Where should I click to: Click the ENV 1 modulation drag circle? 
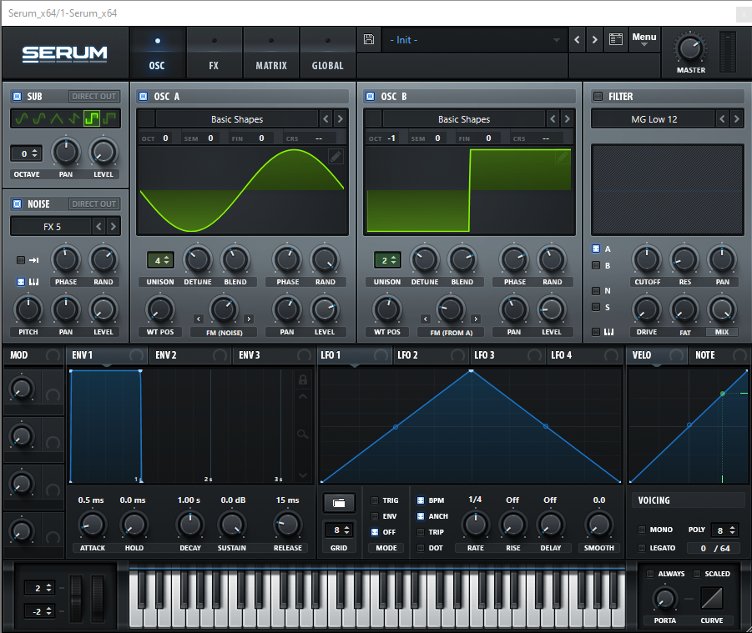click(x=137, y=355)
